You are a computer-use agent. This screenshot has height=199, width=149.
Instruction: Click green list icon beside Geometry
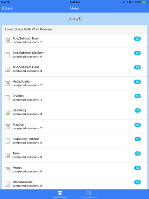(x=7, y=112)
